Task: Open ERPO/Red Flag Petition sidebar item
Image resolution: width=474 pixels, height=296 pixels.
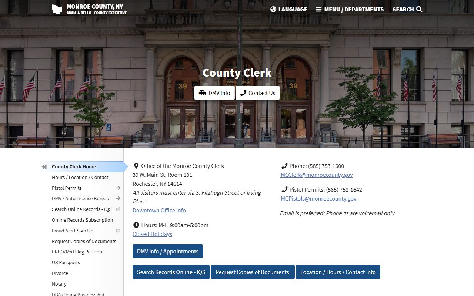Action: [x=77, y=252]
